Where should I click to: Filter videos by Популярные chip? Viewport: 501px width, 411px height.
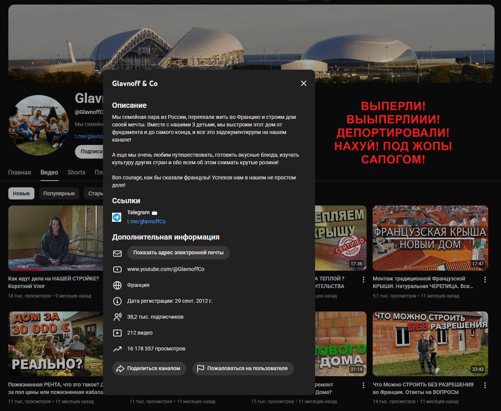pyautogui.click(x=59, y=193)
